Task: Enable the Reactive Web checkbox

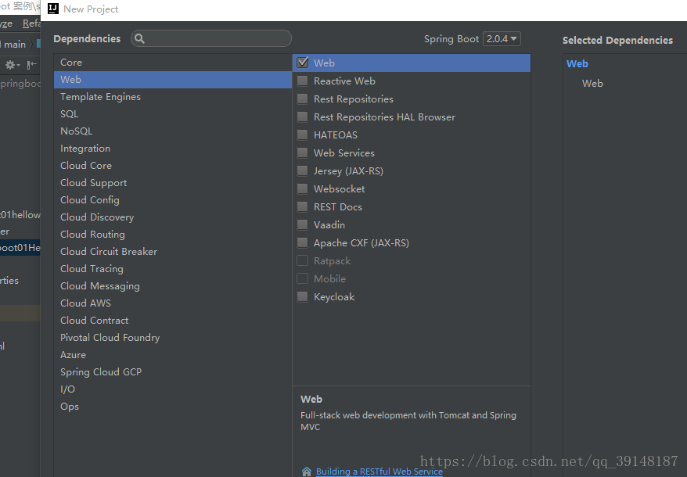Action: pos(302,81)
